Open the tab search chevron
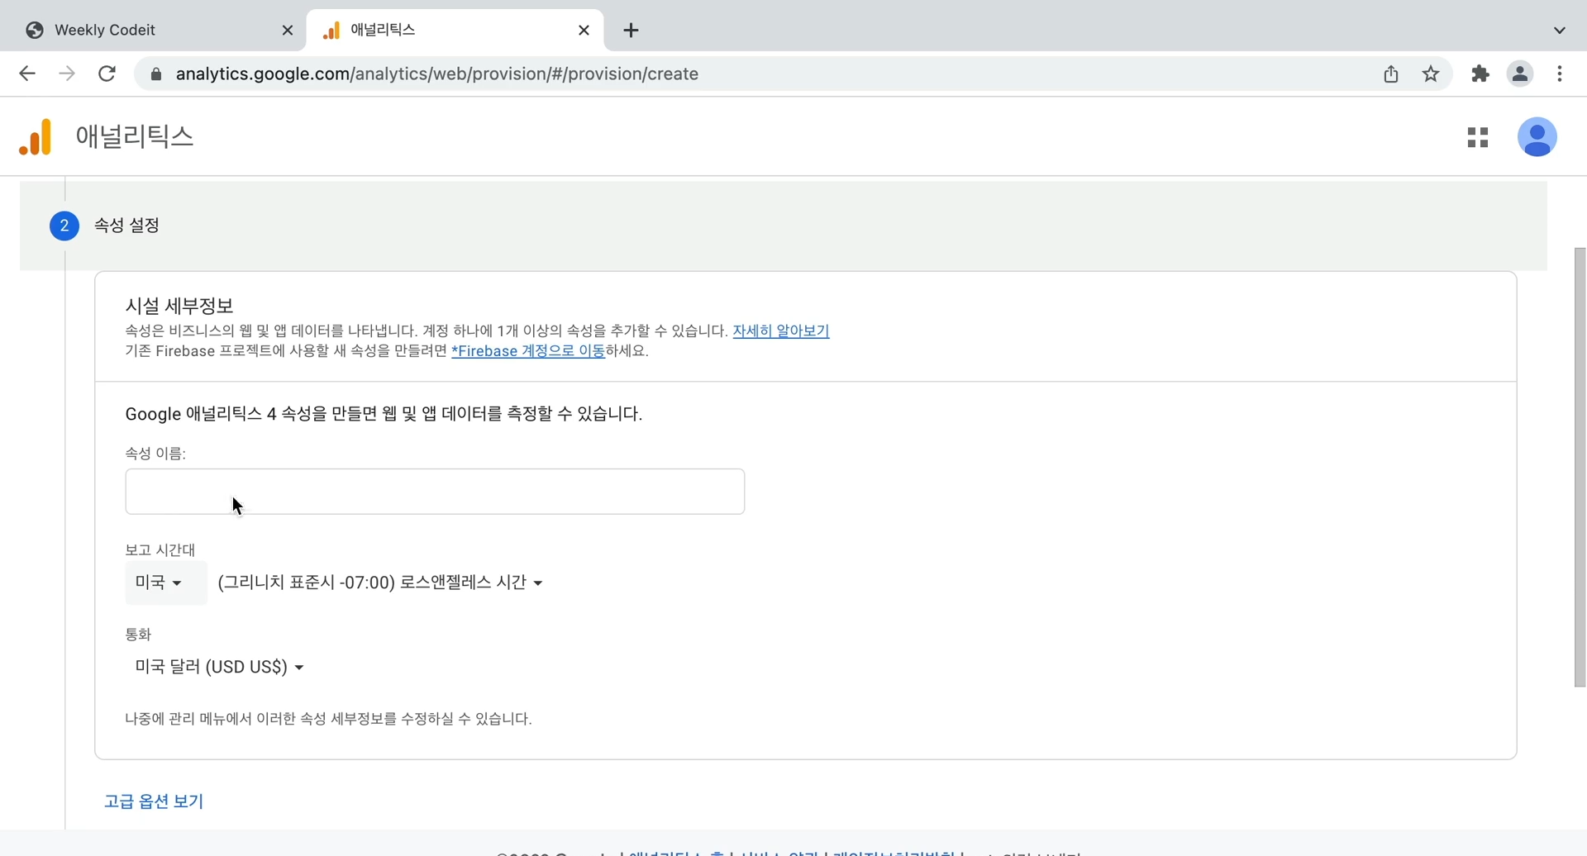The width and height of the screenshot is (1587, 856). coord(1560,31)
